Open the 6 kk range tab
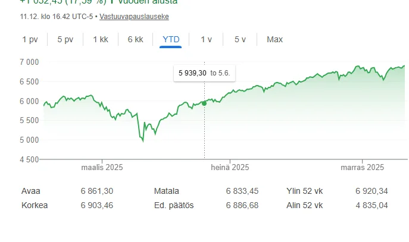This screenshot has width=409, height=242. coord(135,39)
